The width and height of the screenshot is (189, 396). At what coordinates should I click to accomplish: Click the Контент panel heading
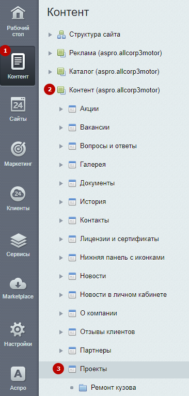tap(68, 12)
